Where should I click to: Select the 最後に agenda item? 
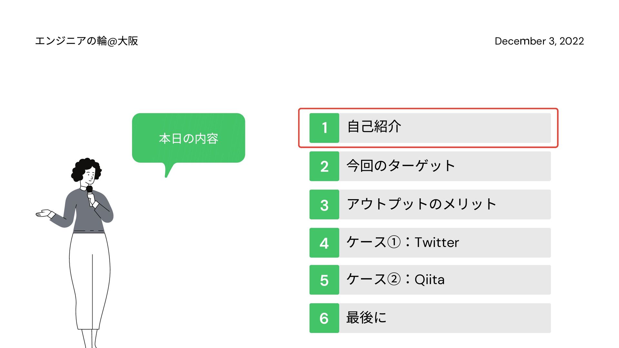coord(430,318)
